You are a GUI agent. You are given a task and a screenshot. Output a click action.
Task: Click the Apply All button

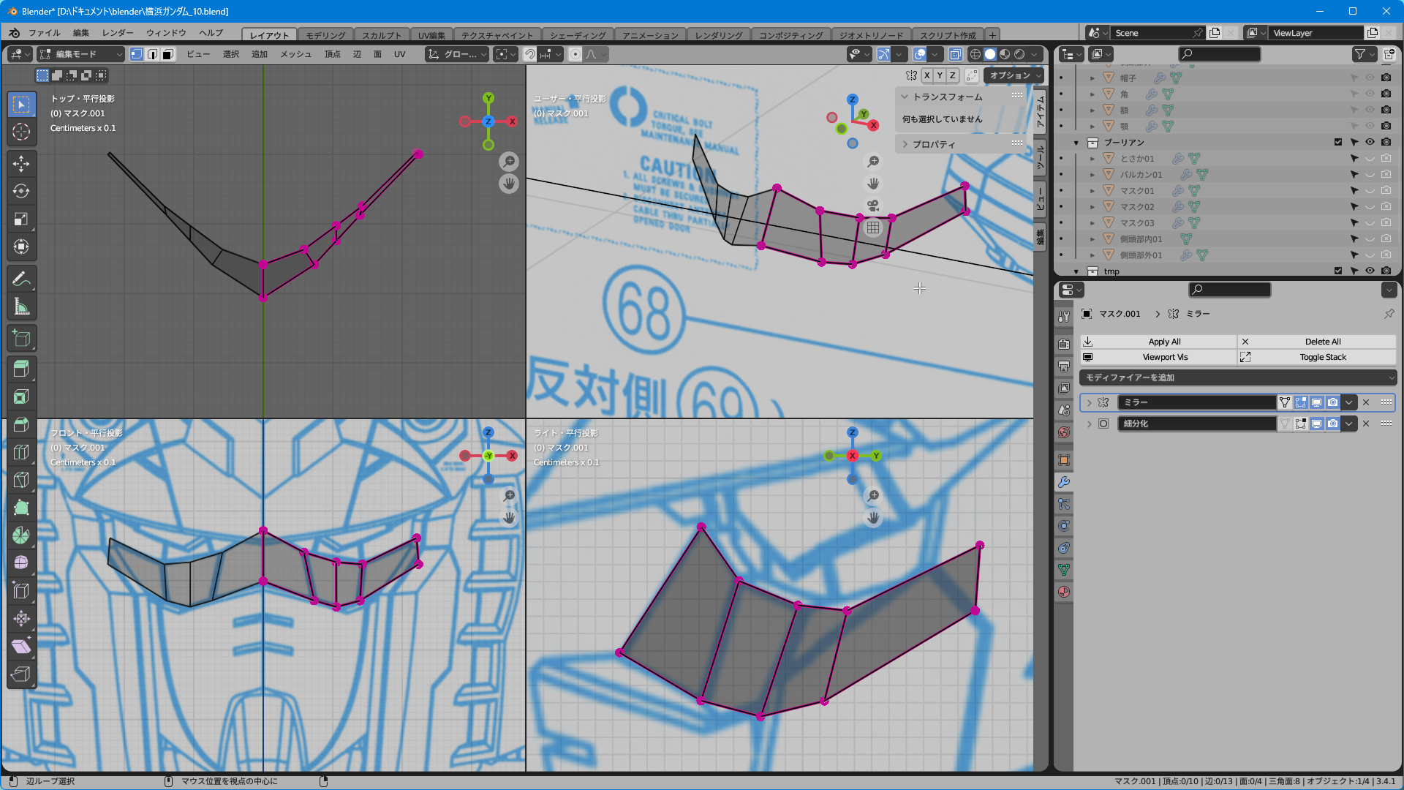point(1164,342)
